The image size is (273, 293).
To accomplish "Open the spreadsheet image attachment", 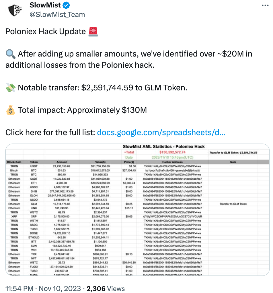I will [x=137, y=210].
